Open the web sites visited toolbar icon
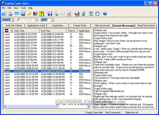Viewport: 159px width, 115px height. 4,14
